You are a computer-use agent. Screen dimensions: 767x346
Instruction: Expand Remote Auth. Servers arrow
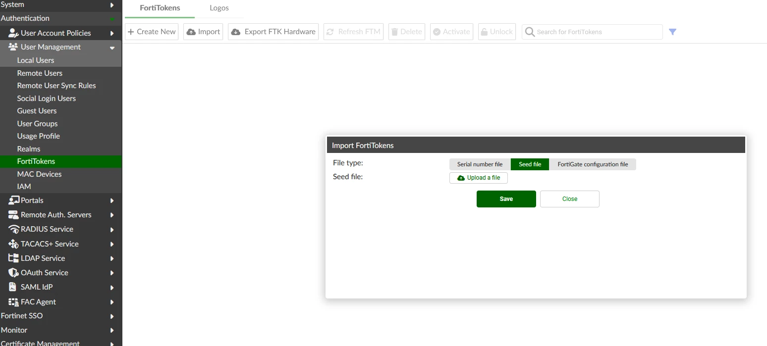click(x=112, y=215)
